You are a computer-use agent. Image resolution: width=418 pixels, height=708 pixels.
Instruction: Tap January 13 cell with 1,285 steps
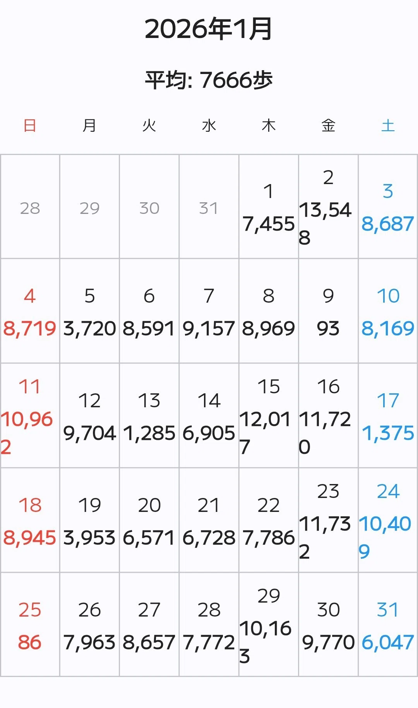point(149,416)
